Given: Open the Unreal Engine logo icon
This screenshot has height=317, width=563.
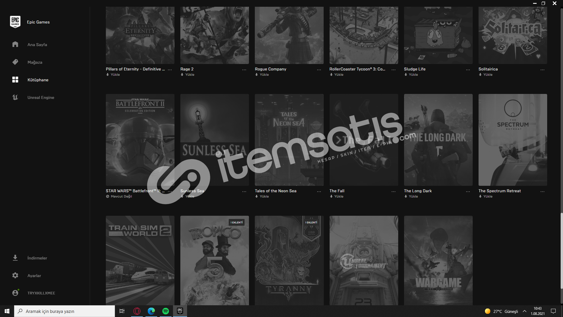Looking at the screenshot, I should 15,97.
